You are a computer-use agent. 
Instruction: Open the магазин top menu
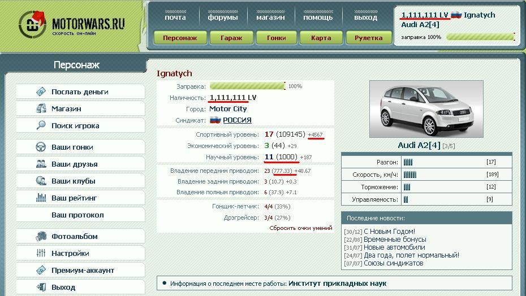coord(270,17)
